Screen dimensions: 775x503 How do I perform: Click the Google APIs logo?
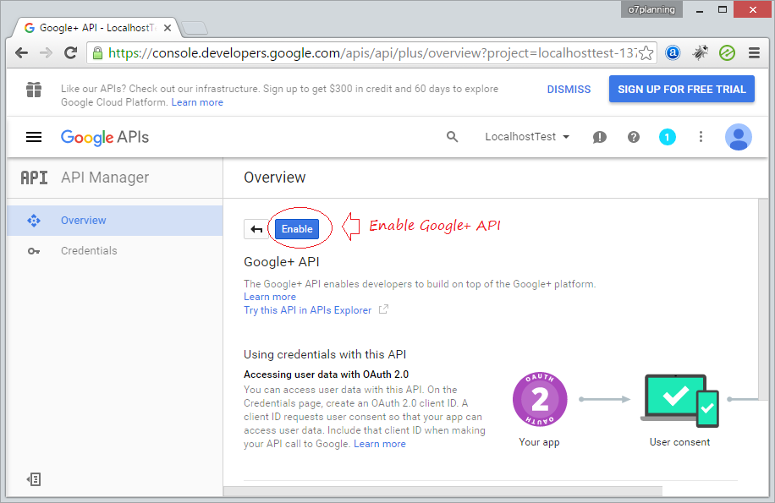pos(105,138)
